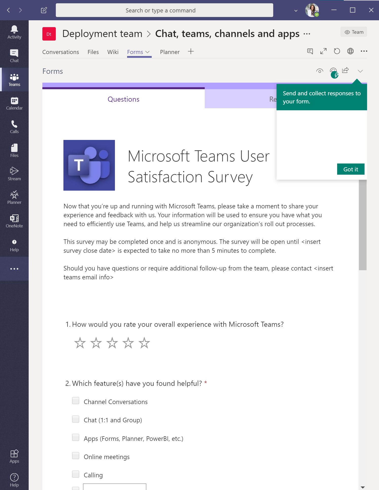Image resolution: width=379 pixels, height=490 pixels.
Task: Select the Questions tab
Action: tap(124, 99)
